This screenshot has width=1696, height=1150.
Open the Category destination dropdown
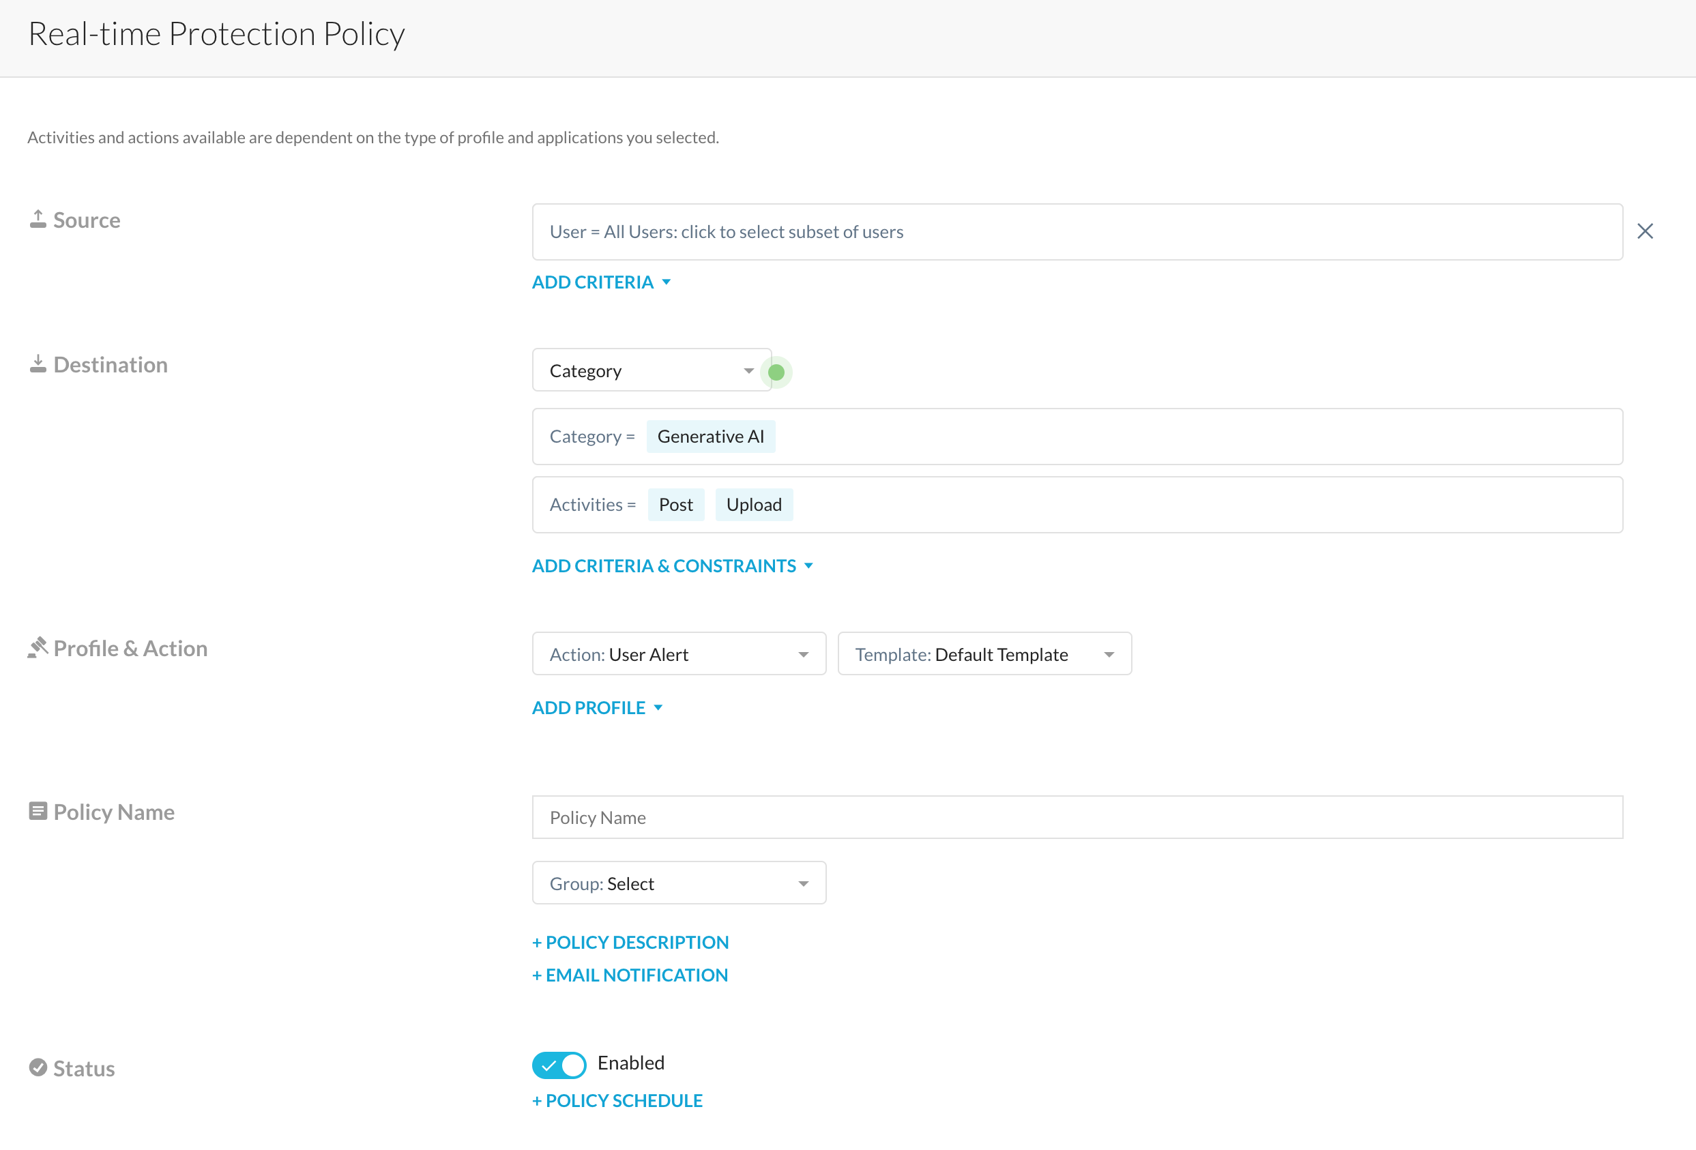click(x=651, y=370)
